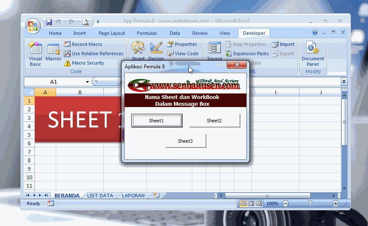Open the Document Panel
The height and width of the screenshot is (226, 368).
[313, 54]
